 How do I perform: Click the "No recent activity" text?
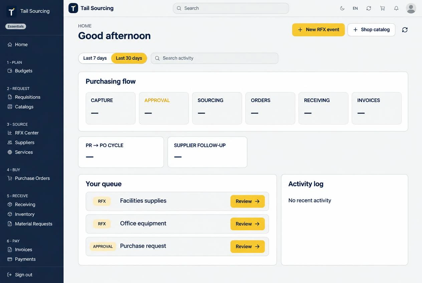[x=310, y=201]
